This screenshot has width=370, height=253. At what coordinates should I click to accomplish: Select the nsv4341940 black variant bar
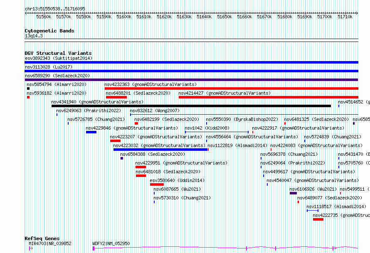click(191, 106)
